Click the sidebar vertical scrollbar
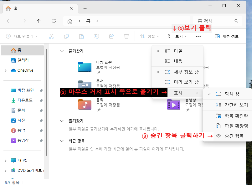The width and height of the screenshot is (252, 185). click(47, 102)
